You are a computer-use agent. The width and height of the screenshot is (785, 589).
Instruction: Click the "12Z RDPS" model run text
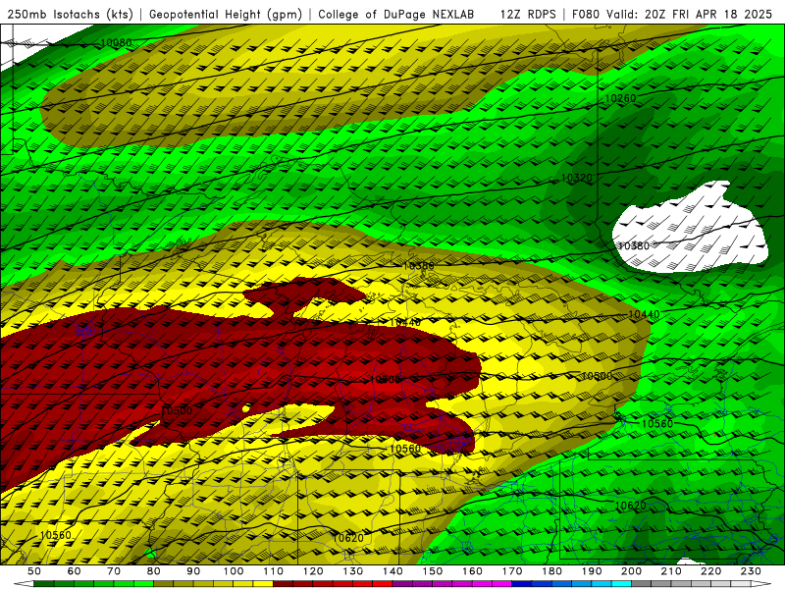(x=528, y=15)
